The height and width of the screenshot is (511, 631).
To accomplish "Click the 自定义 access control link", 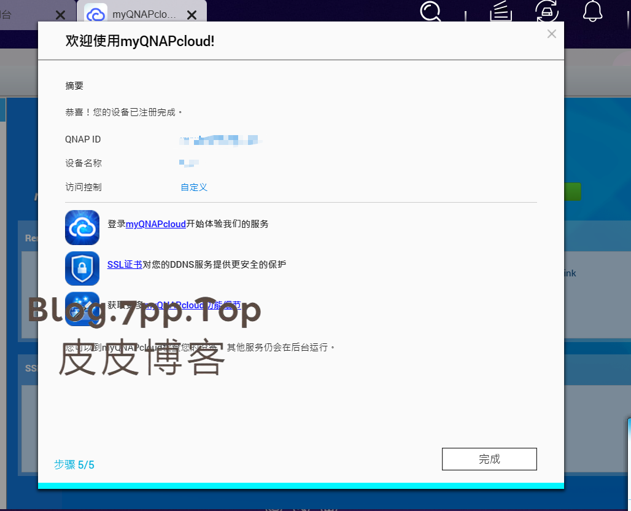I will [194, 187].
